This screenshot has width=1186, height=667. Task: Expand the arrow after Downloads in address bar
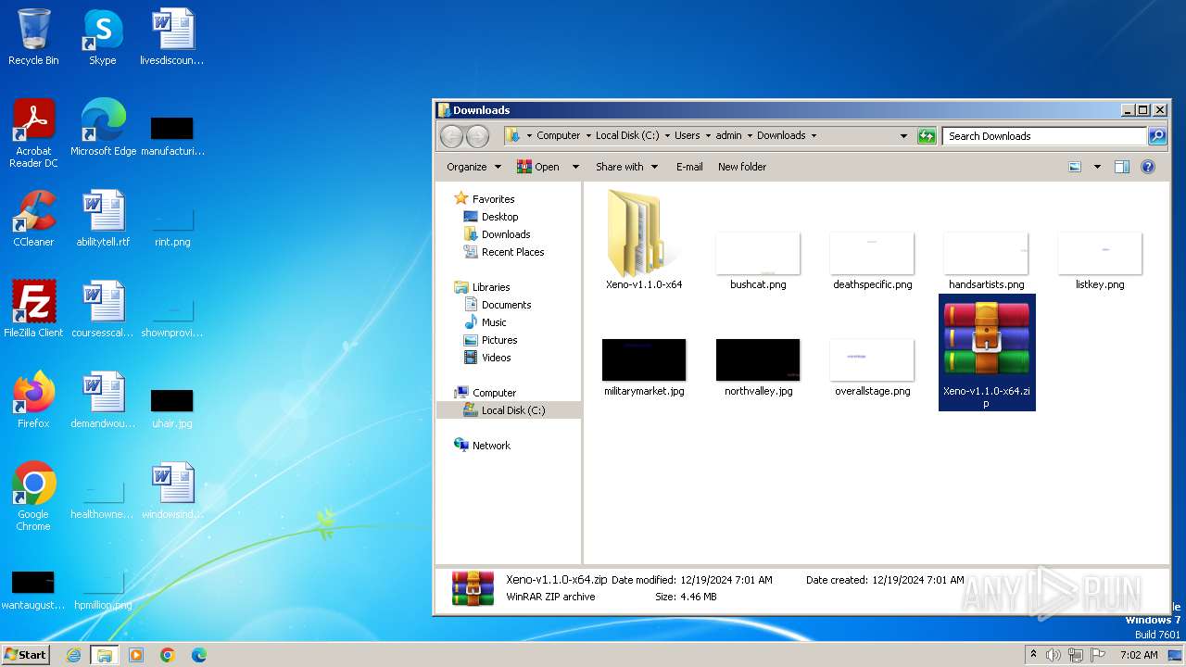(814, 135)
